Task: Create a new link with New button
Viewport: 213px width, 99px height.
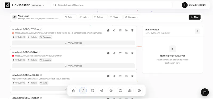Action: [x=195, y=17]
